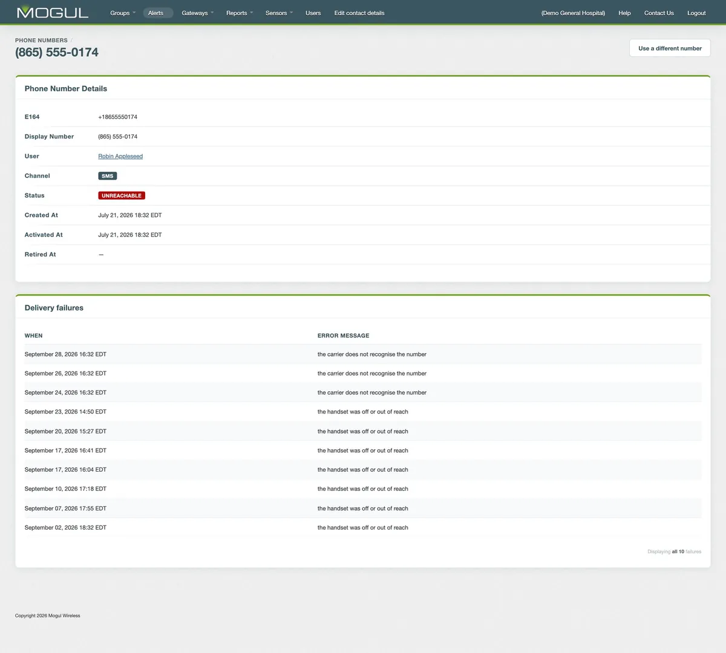This screenshot has width=726, height=653.
Task: Select the September 07, 2026 17:55 EDT failure
Action: tap(363, 508)
